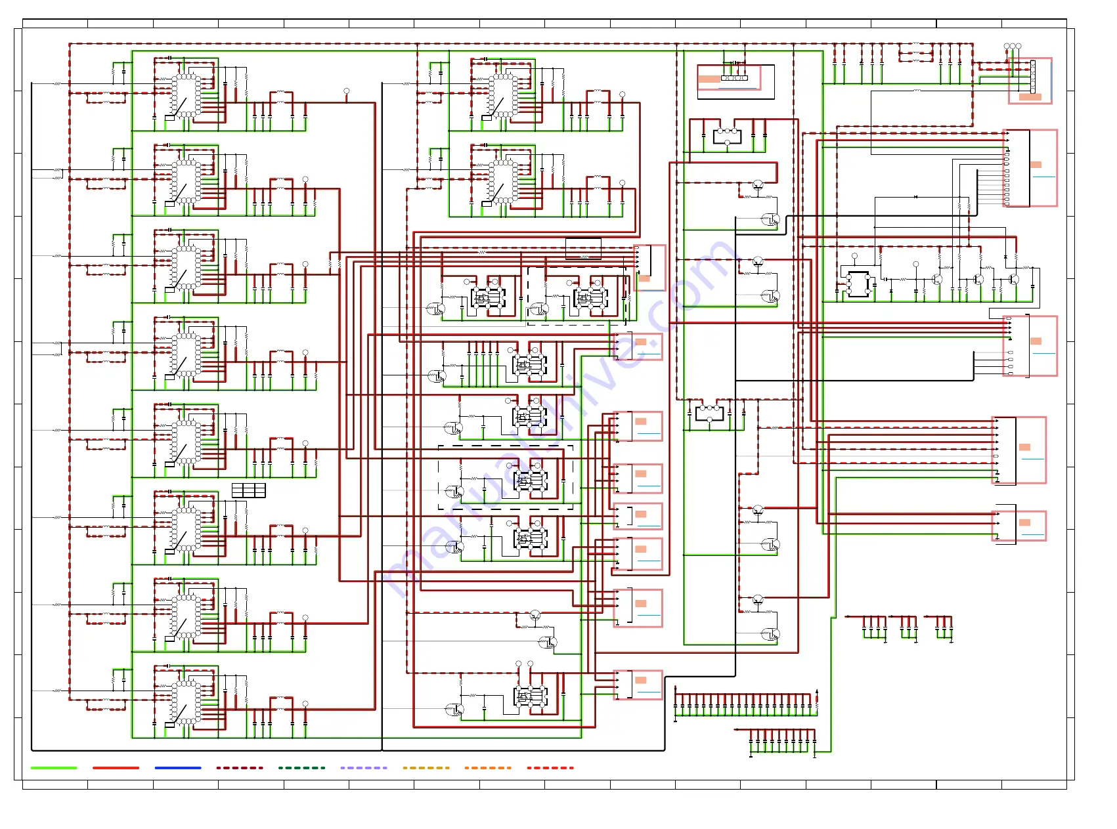Click the dashed purple legend line
This screenshot has width=1117, height=829.
point(364,767)
